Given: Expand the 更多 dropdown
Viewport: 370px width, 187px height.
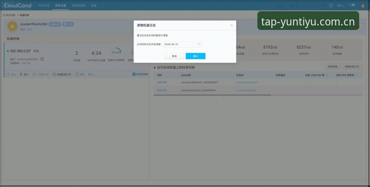Looking at the screenshot, I should coord(92,74).
